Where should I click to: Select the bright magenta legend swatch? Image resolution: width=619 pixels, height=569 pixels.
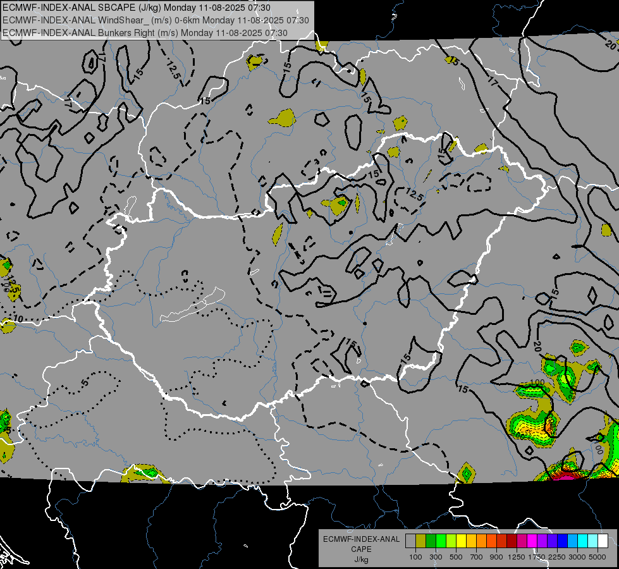coord(532,541)
